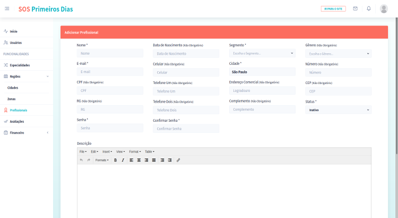Focus the Número input field

click(x=339, y=72)
